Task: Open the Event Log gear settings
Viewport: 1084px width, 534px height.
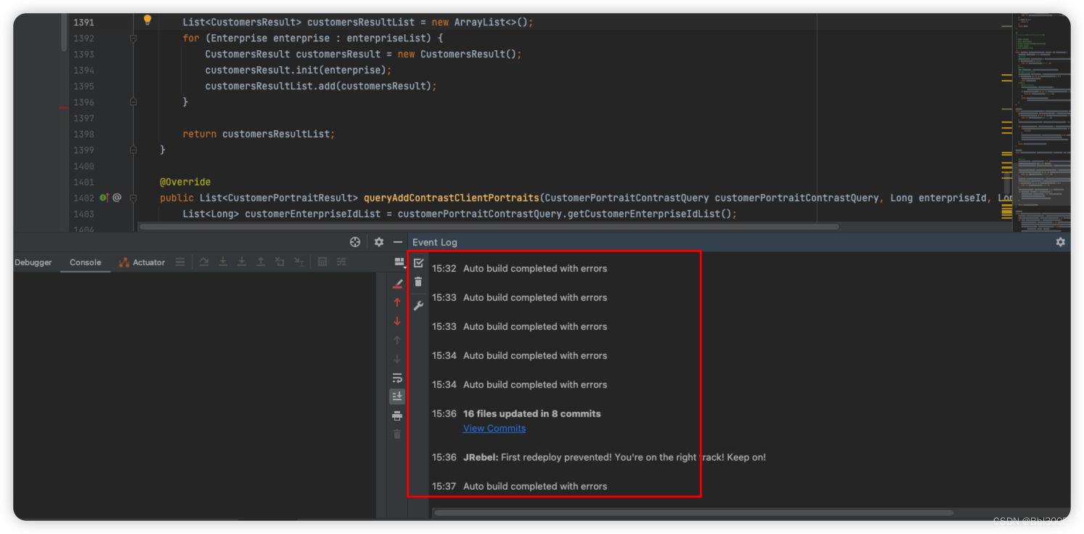Action: [x=1060, y=242]
